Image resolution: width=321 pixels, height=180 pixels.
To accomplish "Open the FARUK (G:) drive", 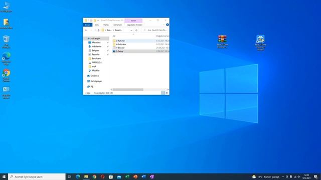I will tap(96, 62).
